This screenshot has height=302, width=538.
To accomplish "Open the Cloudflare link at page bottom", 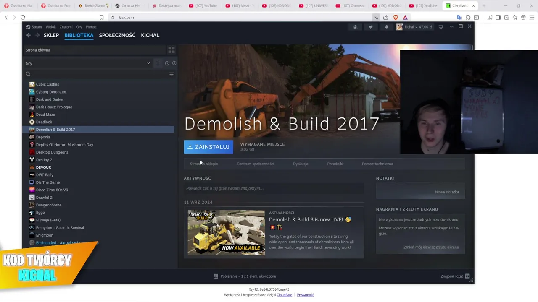I will click(x=284, y=295).
